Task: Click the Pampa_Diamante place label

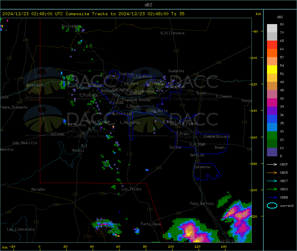Action: tap(14, 107)
